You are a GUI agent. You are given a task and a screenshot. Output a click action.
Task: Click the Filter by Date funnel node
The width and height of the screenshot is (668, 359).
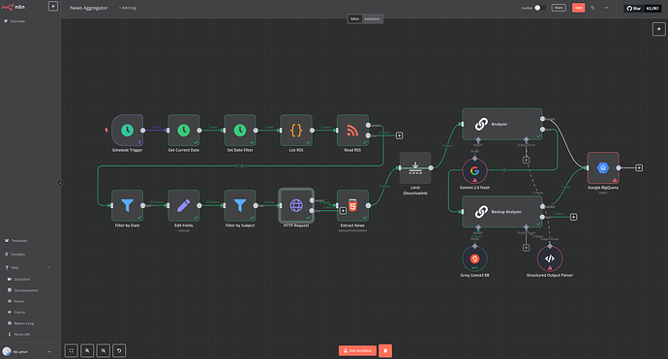coord(127,206)
